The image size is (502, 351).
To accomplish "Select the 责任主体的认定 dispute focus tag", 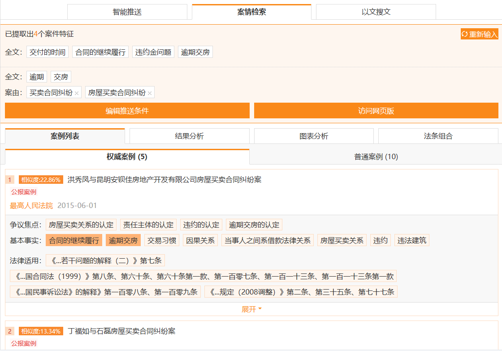I will coord(148,225).
